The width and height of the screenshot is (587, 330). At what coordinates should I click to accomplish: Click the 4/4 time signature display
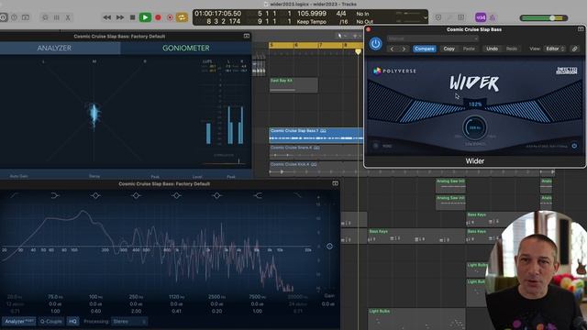coord(341,14)
